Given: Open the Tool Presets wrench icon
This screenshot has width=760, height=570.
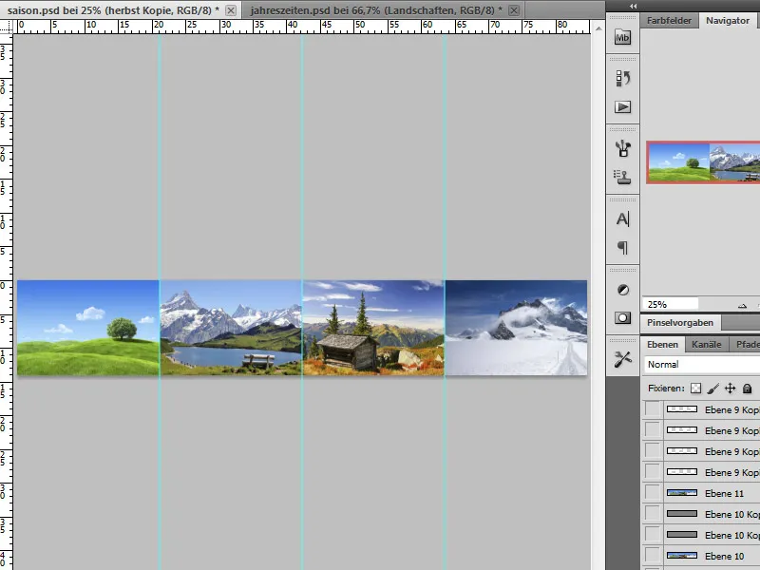Looking at the screenshot, I should coord(622,359).
